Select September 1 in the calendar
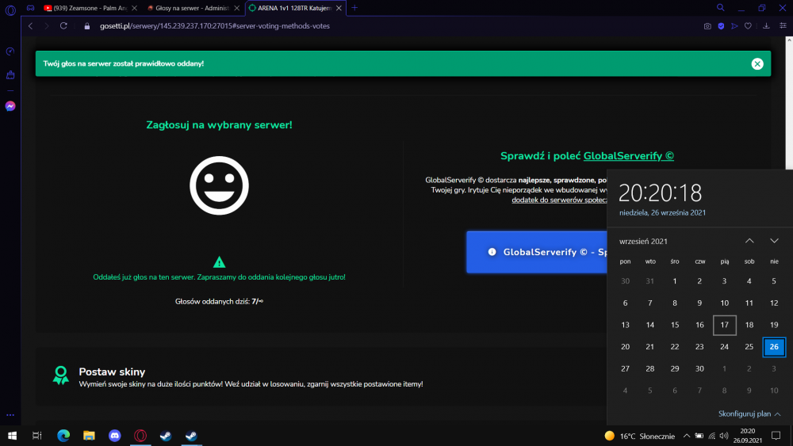The image size is (793, 446). click(x=675, y=281)
